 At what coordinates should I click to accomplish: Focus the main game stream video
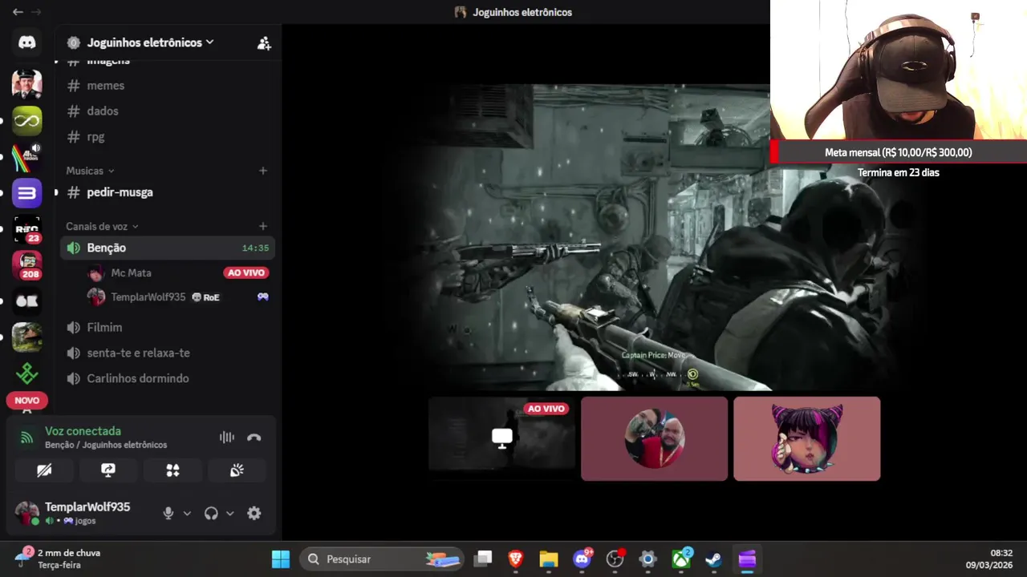[x=654, y=236]
